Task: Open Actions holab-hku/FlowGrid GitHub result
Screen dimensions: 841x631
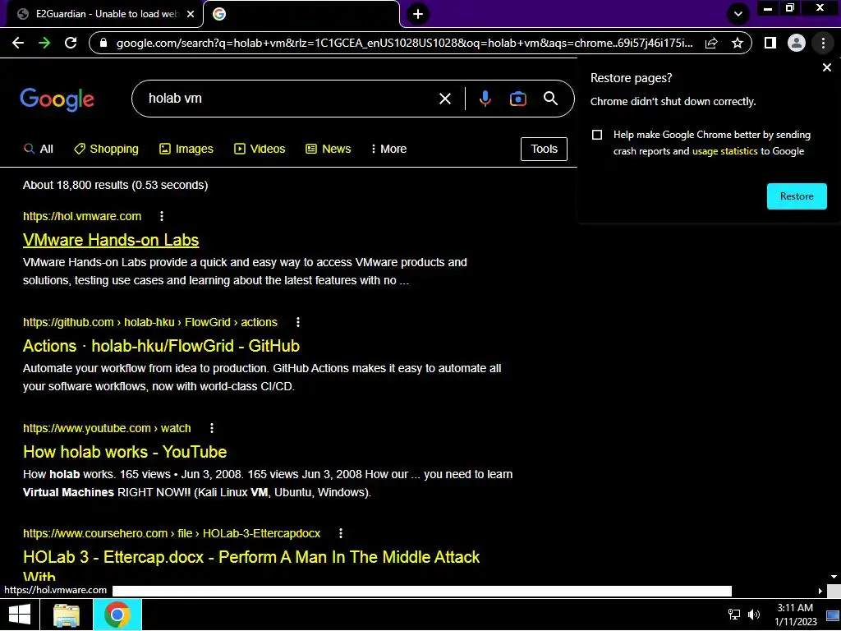Action: pyautogui.click(x=162, y=346)
